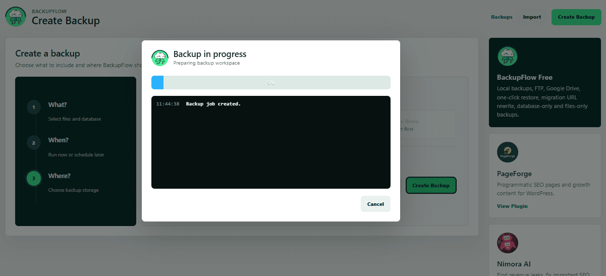The image size is (606, 276).
Task: Click the BackupFlow icon in the progress dialog
Action: [x=159, y=58]
